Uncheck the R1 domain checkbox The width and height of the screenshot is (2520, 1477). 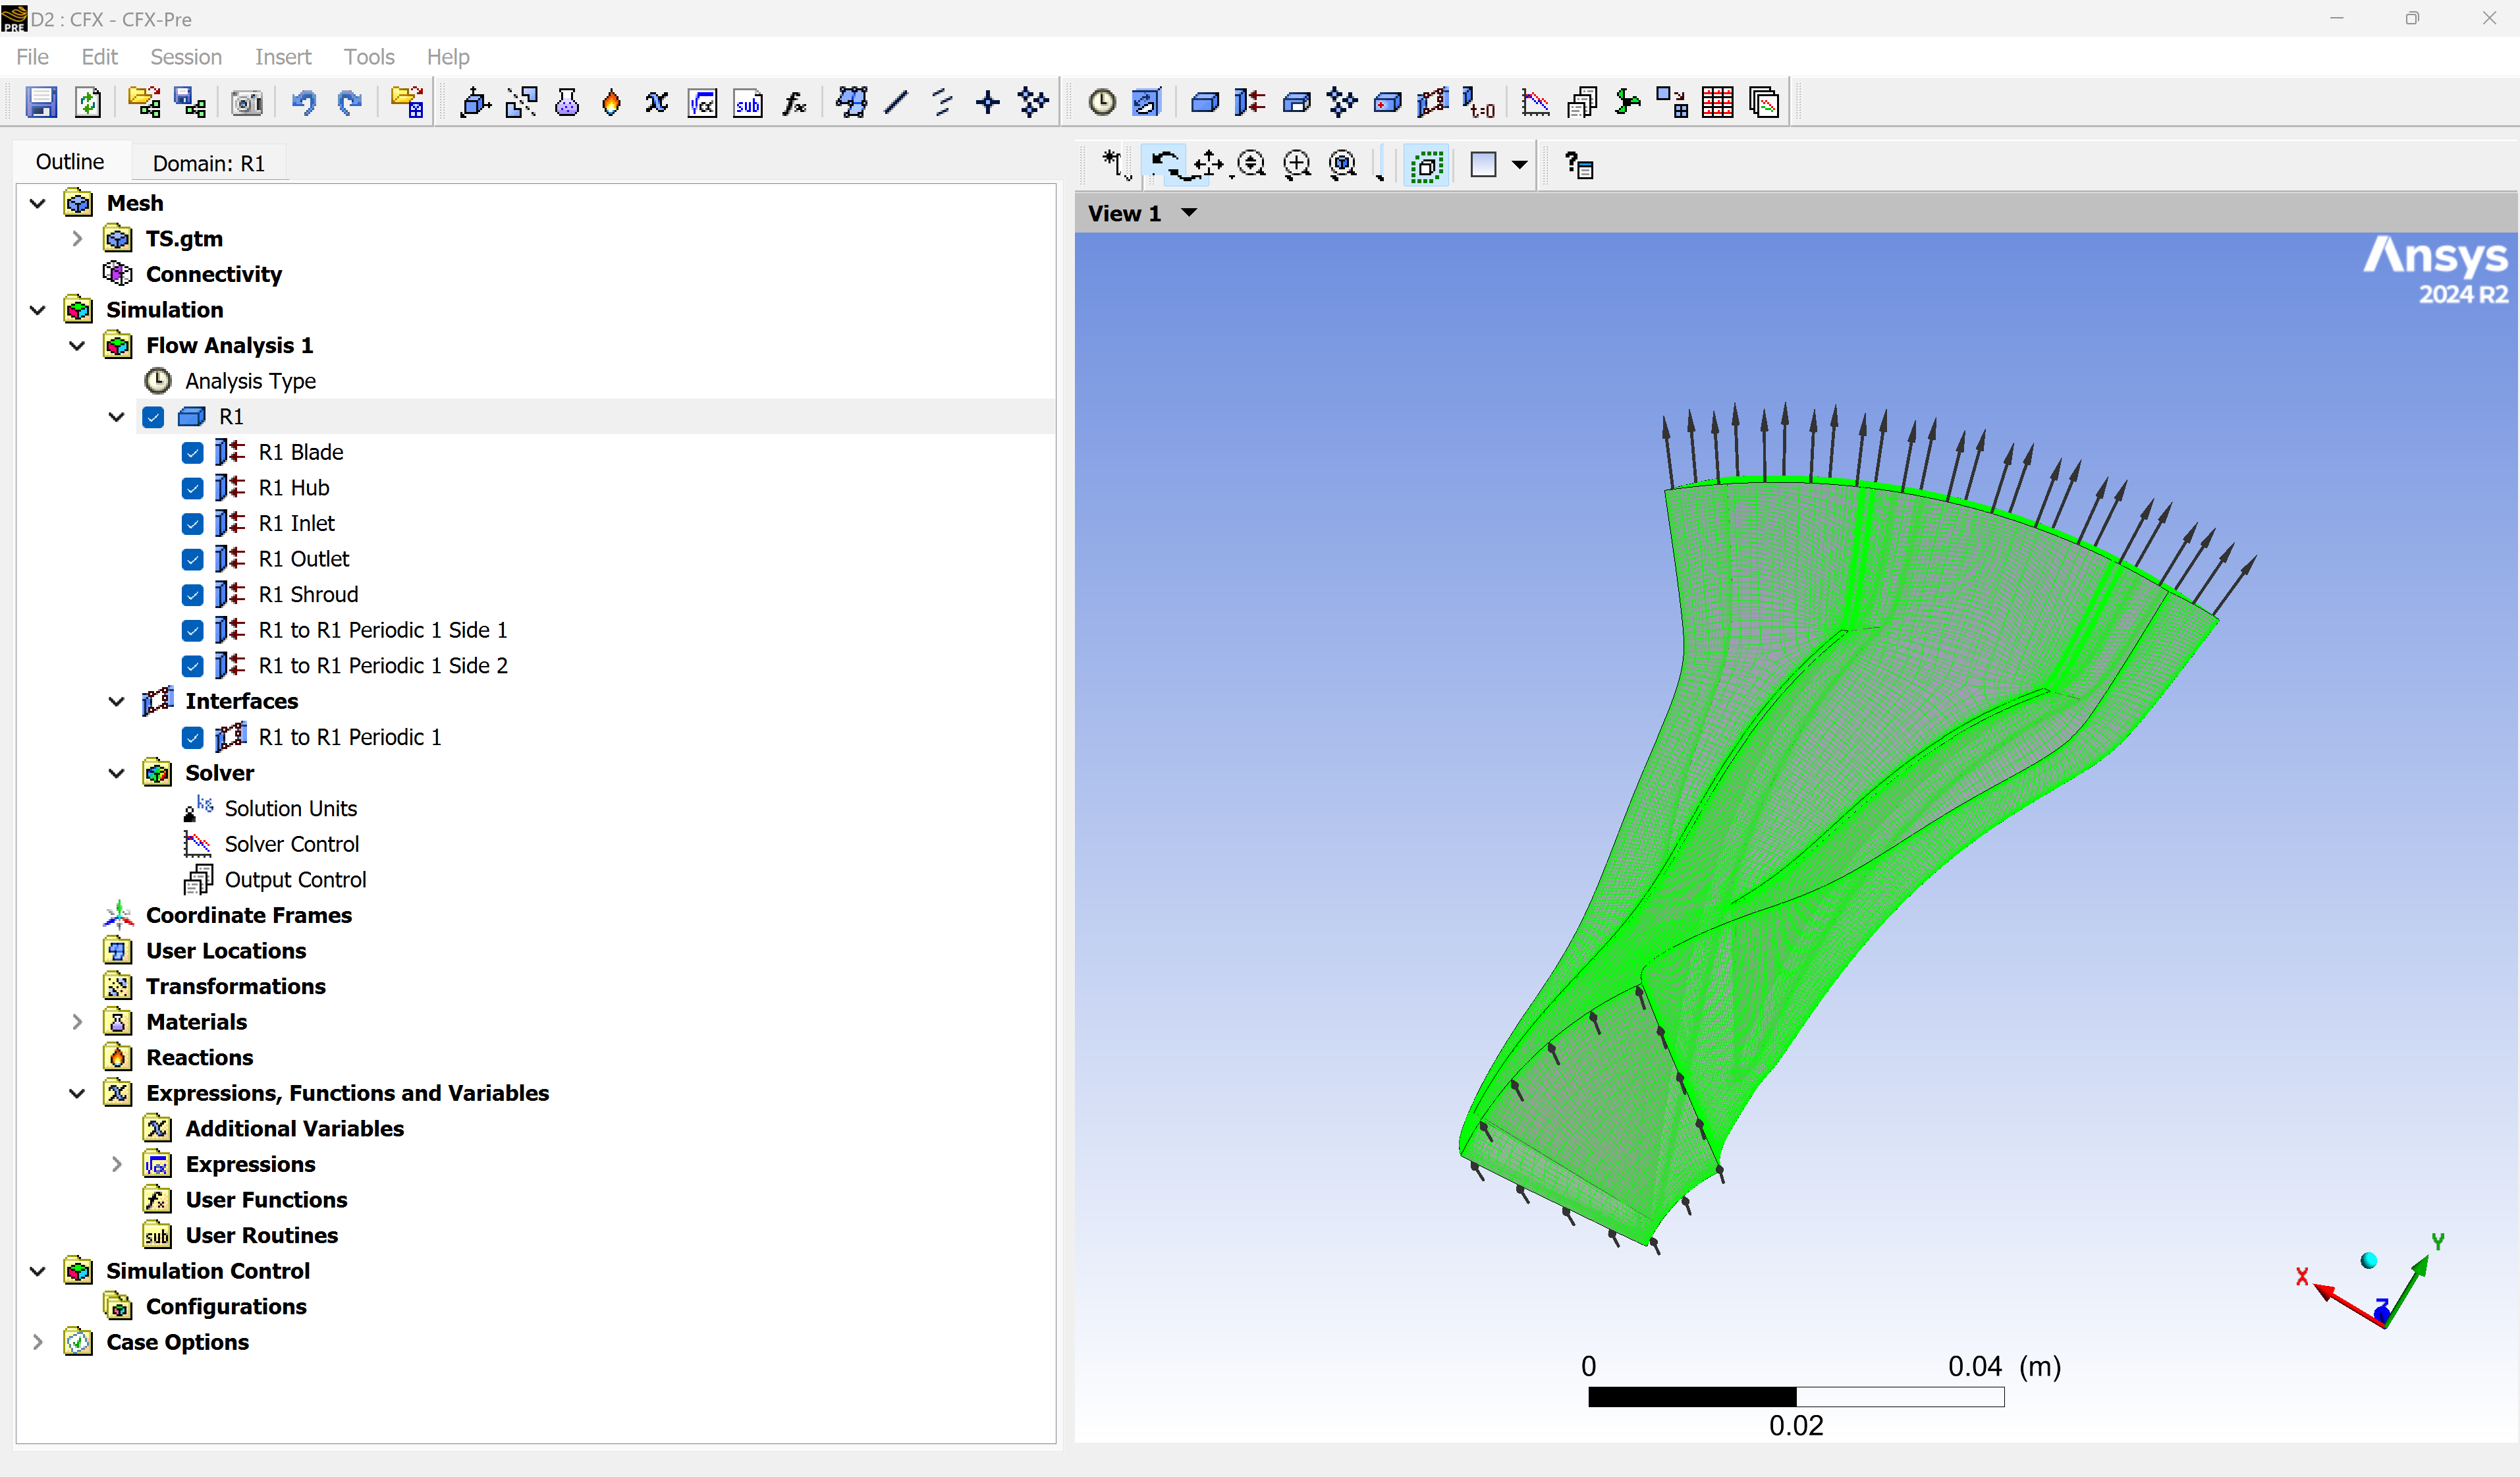[153, 417]
